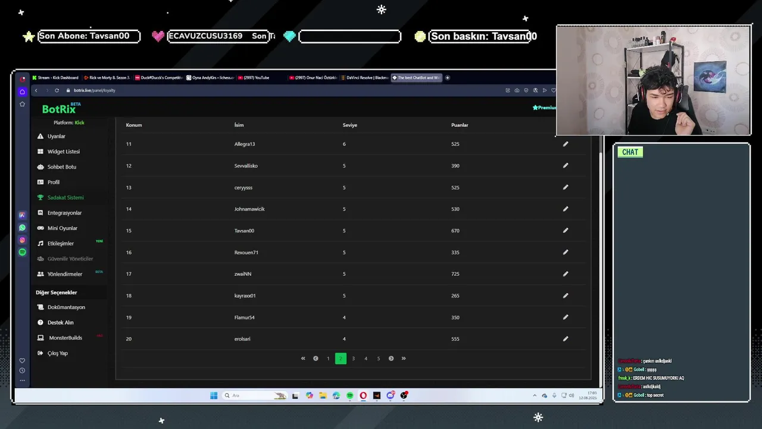The image size is (762, 429).
Task: Reload the BotRix page
Action: click(57, 90)
